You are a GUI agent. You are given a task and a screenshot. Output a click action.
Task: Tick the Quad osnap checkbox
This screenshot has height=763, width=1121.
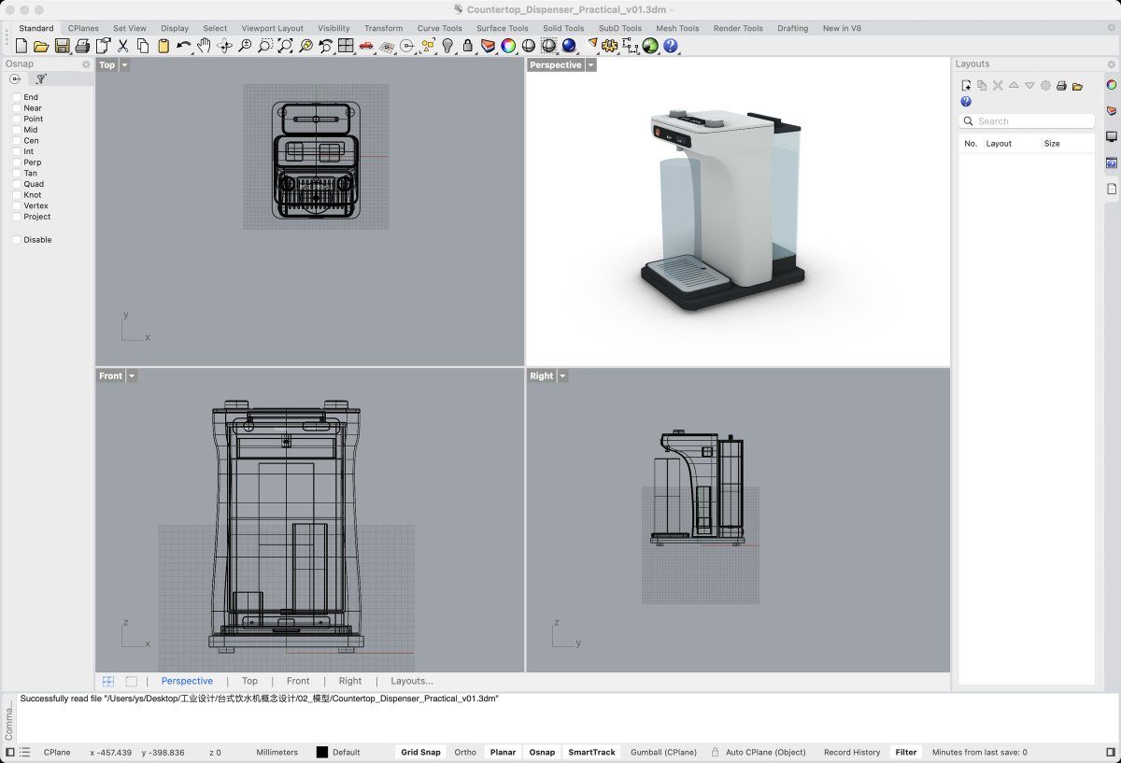pos(17,184)
